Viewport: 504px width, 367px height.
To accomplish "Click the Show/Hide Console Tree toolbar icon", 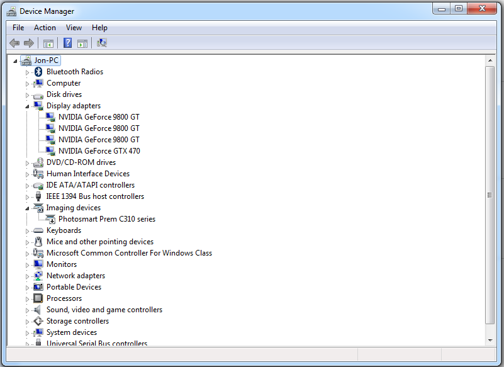I will pyautogui.click(x=48, y=43).
